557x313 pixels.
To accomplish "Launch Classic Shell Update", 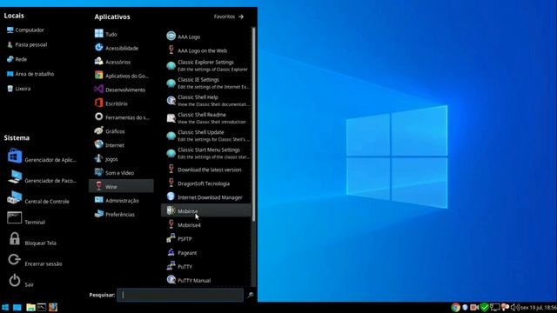I will point(206,136).
